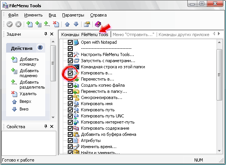Show next tabs with right arrow
The image size is (226, 165).
point(219,34)
